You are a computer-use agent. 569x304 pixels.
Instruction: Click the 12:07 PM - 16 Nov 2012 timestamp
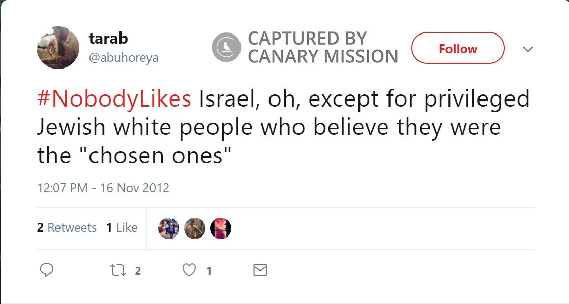103,188
